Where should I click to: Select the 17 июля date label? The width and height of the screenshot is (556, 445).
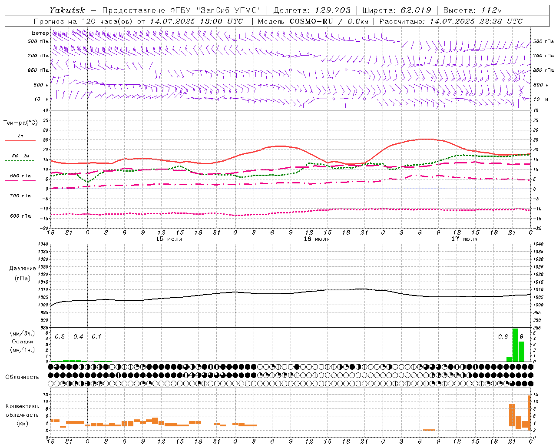tap(464, 239)
